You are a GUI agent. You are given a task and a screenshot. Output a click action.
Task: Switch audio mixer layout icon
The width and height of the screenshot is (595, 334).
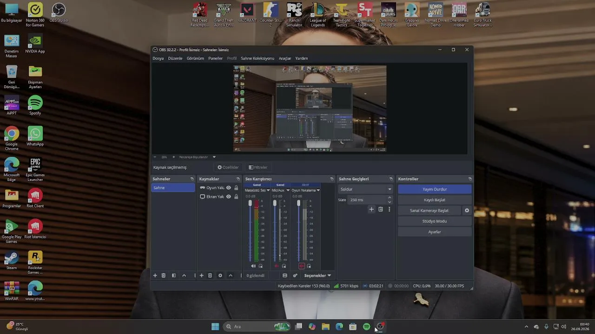(285, 276)
